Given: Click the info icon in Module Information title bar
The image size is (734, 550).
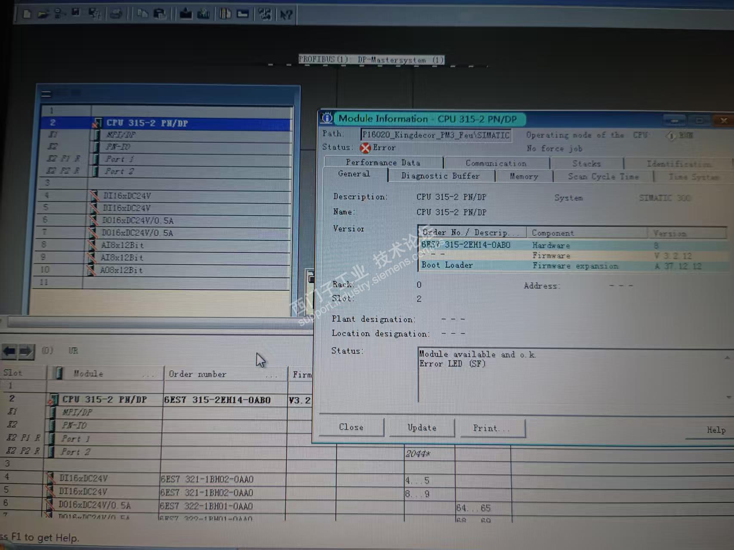Looking at the screenshot, I should 327,118.
